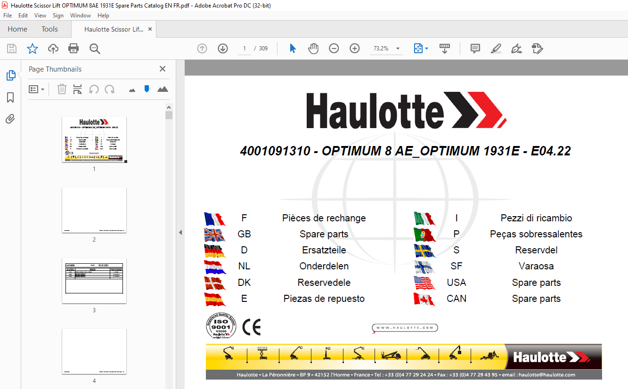Delete selected page with trash icon

[x=62, y=89]
